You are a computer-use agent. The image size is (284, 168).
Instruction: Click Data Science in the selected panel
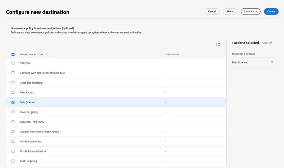[239, 62]
